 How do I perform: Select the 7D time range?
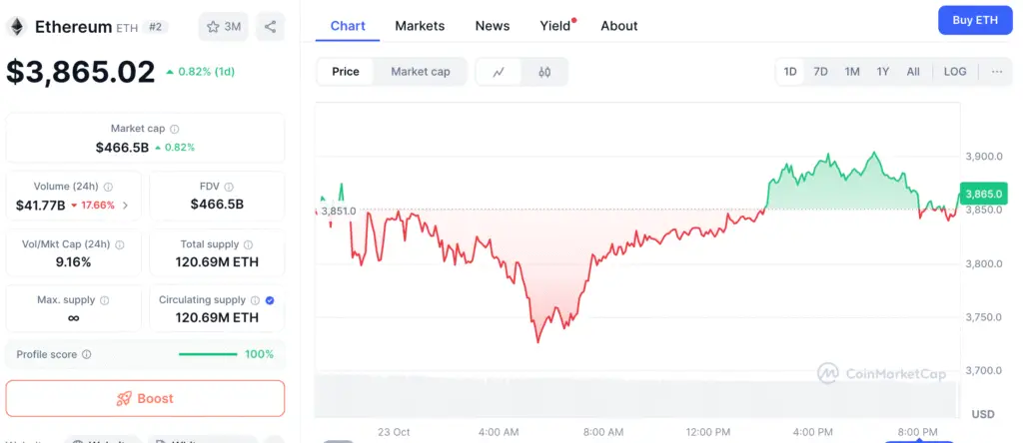820,72
